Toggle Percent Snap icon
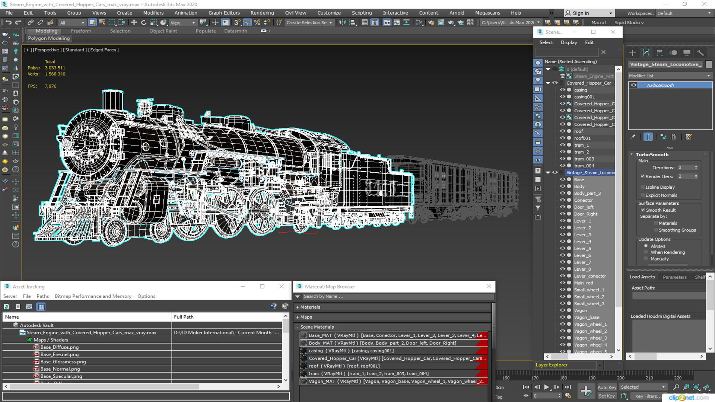 coord(257,23)
